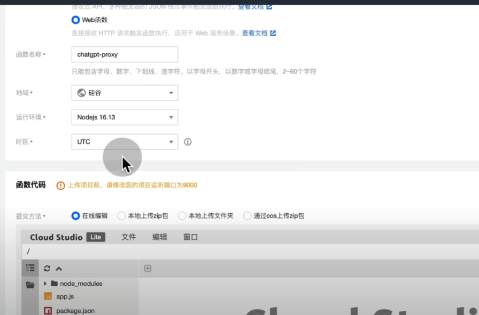
Task: Open package.json file
Action: point(75,311)
